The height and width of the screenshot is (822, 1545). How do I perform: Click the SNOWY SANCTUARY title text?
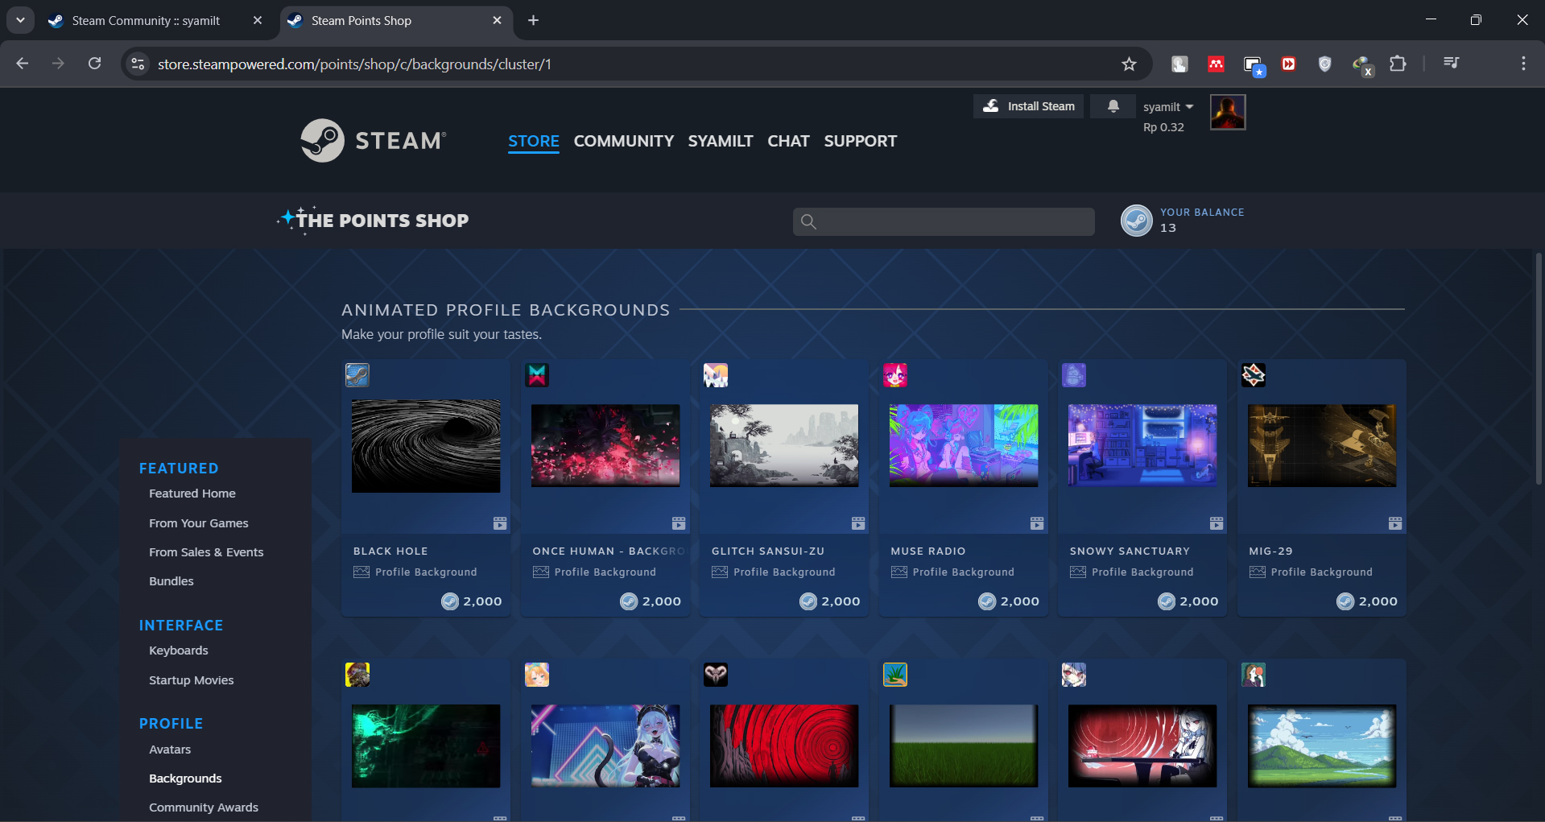(x=1130, y=551)
